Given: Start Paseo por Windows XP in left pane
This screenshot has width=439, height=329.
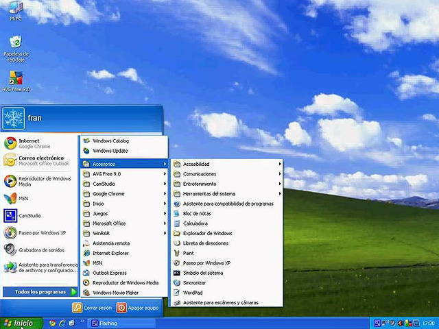Looking at the screenshot, I should click(39, 233).
